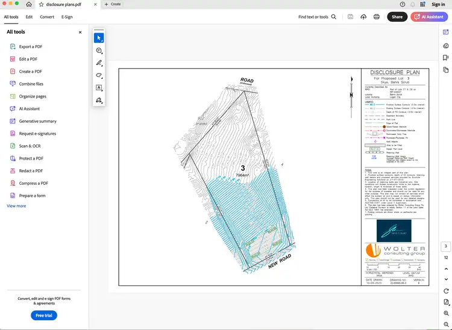Image resolution: width=452 pixels, height=330 pixels.
Task: Start the Free trial
Action: pyautogui.click(x=44, y=315)
